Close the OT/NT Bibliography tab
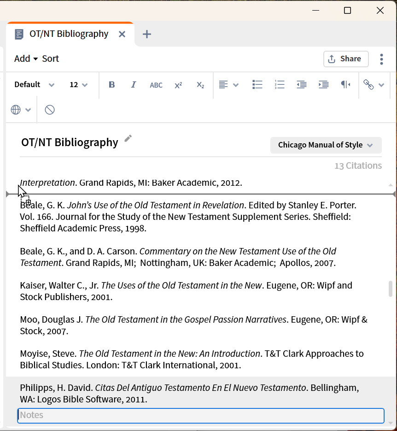Viewport: 397px width, 431px height. pos(122,35)
